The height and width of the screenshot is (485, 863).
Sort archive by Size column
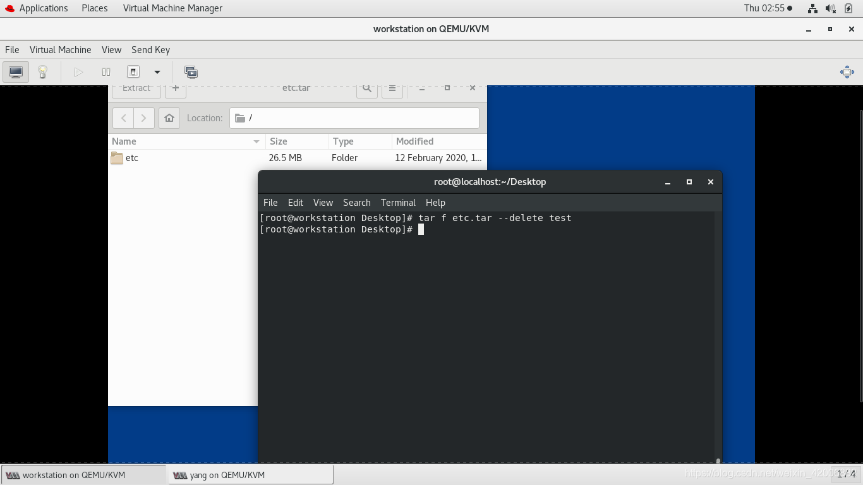[297, 141]
